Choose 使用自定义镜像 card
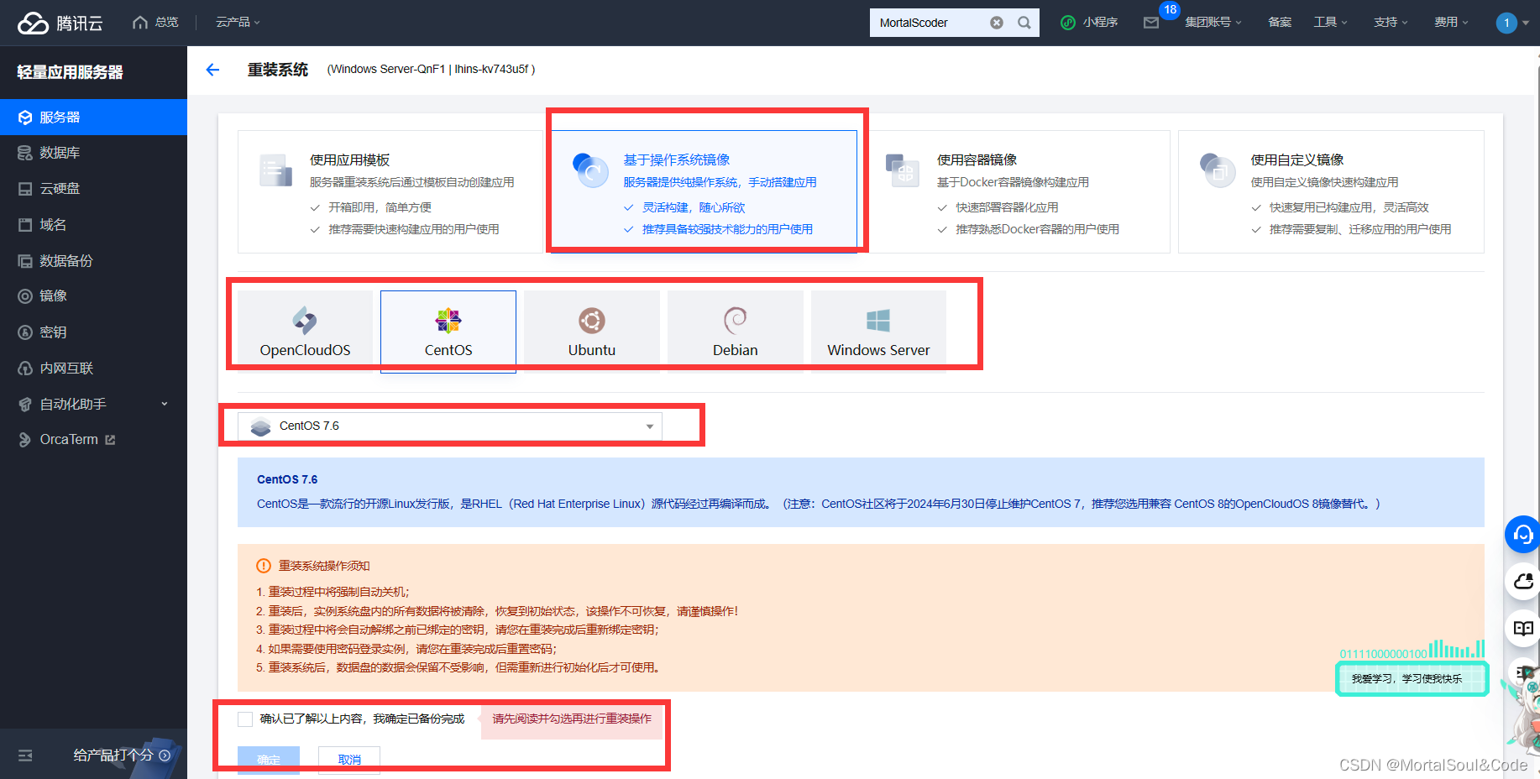Viewport: 1540px width, 779px height. pos(1331,191)
